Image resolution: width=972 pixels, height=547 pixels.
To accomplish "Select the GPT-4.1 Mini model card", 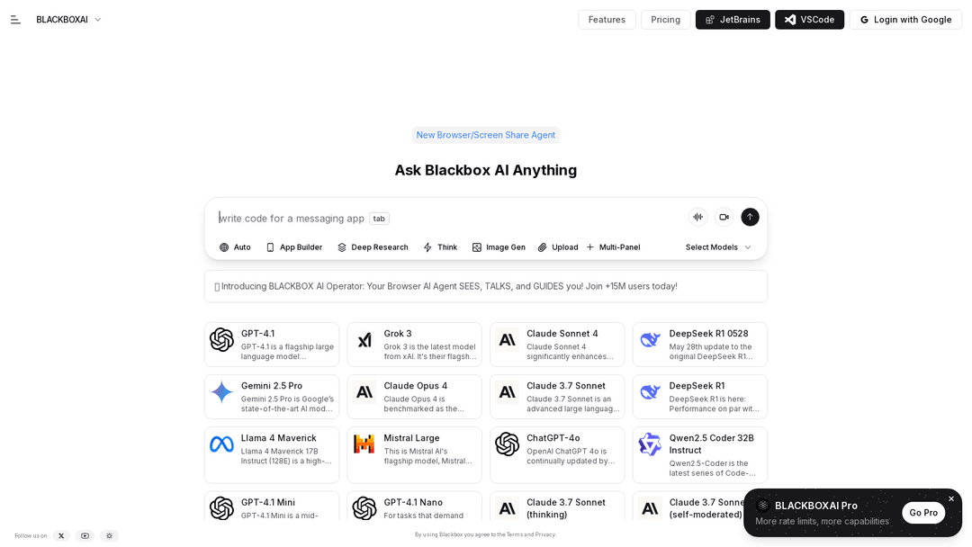I will [x=272, y=507].
